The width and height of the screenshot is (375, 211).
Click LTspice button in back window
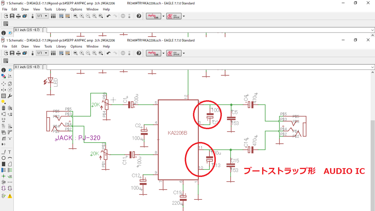click(174, 16)
